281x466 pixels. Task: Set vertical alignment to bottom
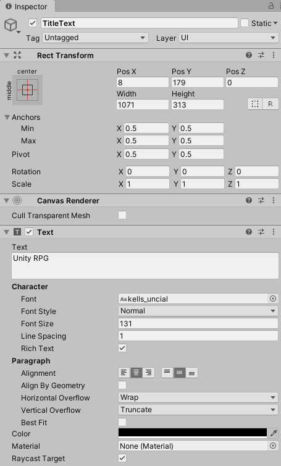192,373
